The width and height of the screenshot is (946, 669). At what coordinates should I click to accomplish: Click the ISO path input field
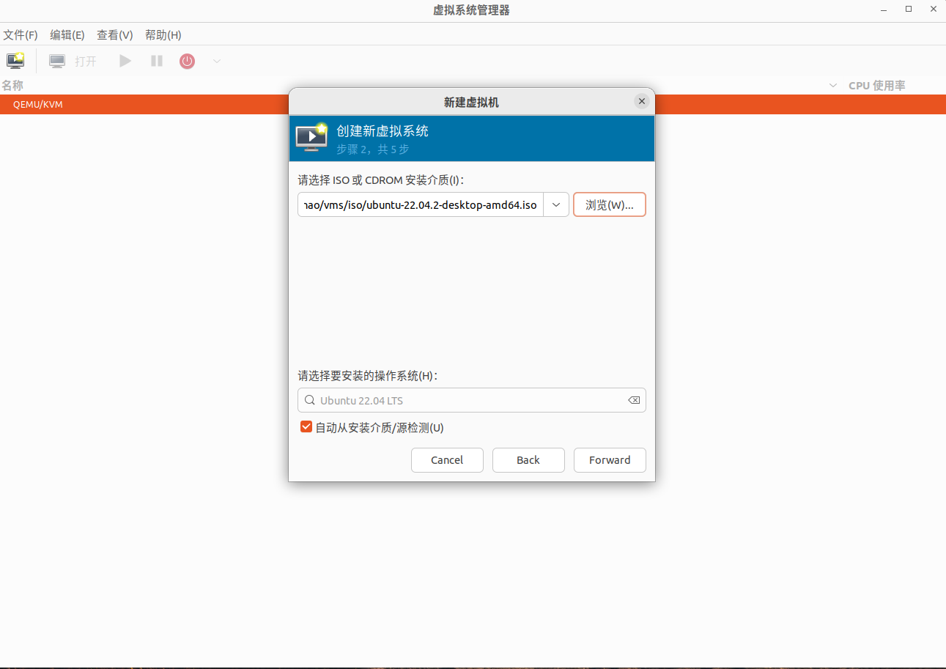click(x=421, y=204)
